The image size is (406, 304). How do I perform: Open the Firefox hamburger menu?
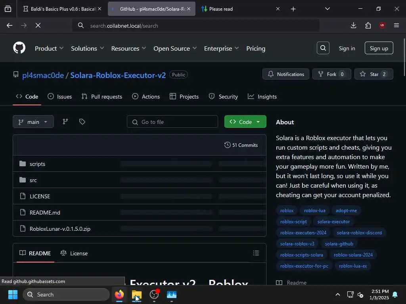(x=396, y=25)
